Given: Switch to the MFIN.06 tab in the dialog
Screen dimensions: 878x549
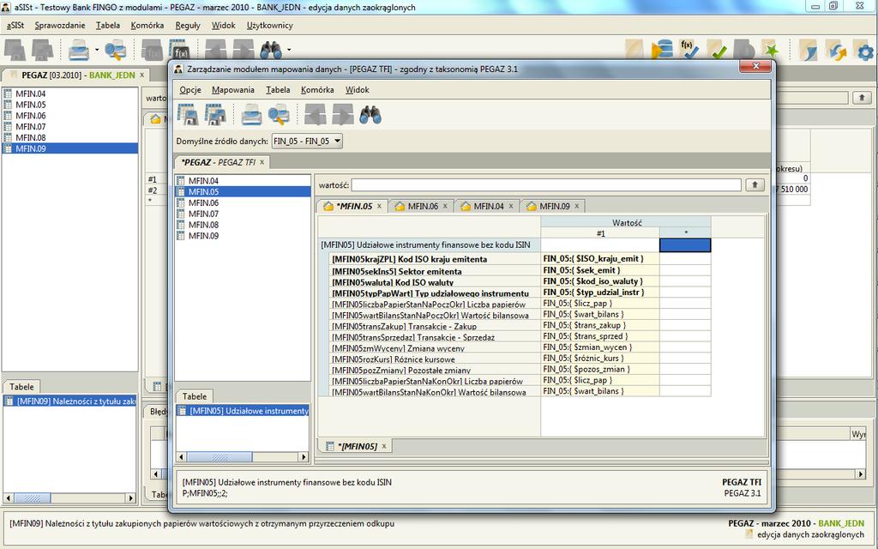Looking at the screenshot, I should pos(423,206).
